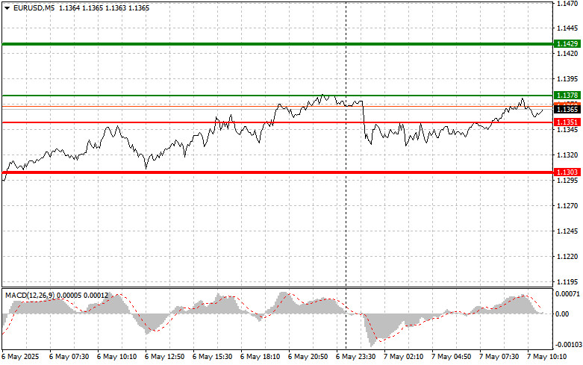Select the vertical dashed day-separator line
Viewport: 583px width, 365px height.
coord(346,175)
